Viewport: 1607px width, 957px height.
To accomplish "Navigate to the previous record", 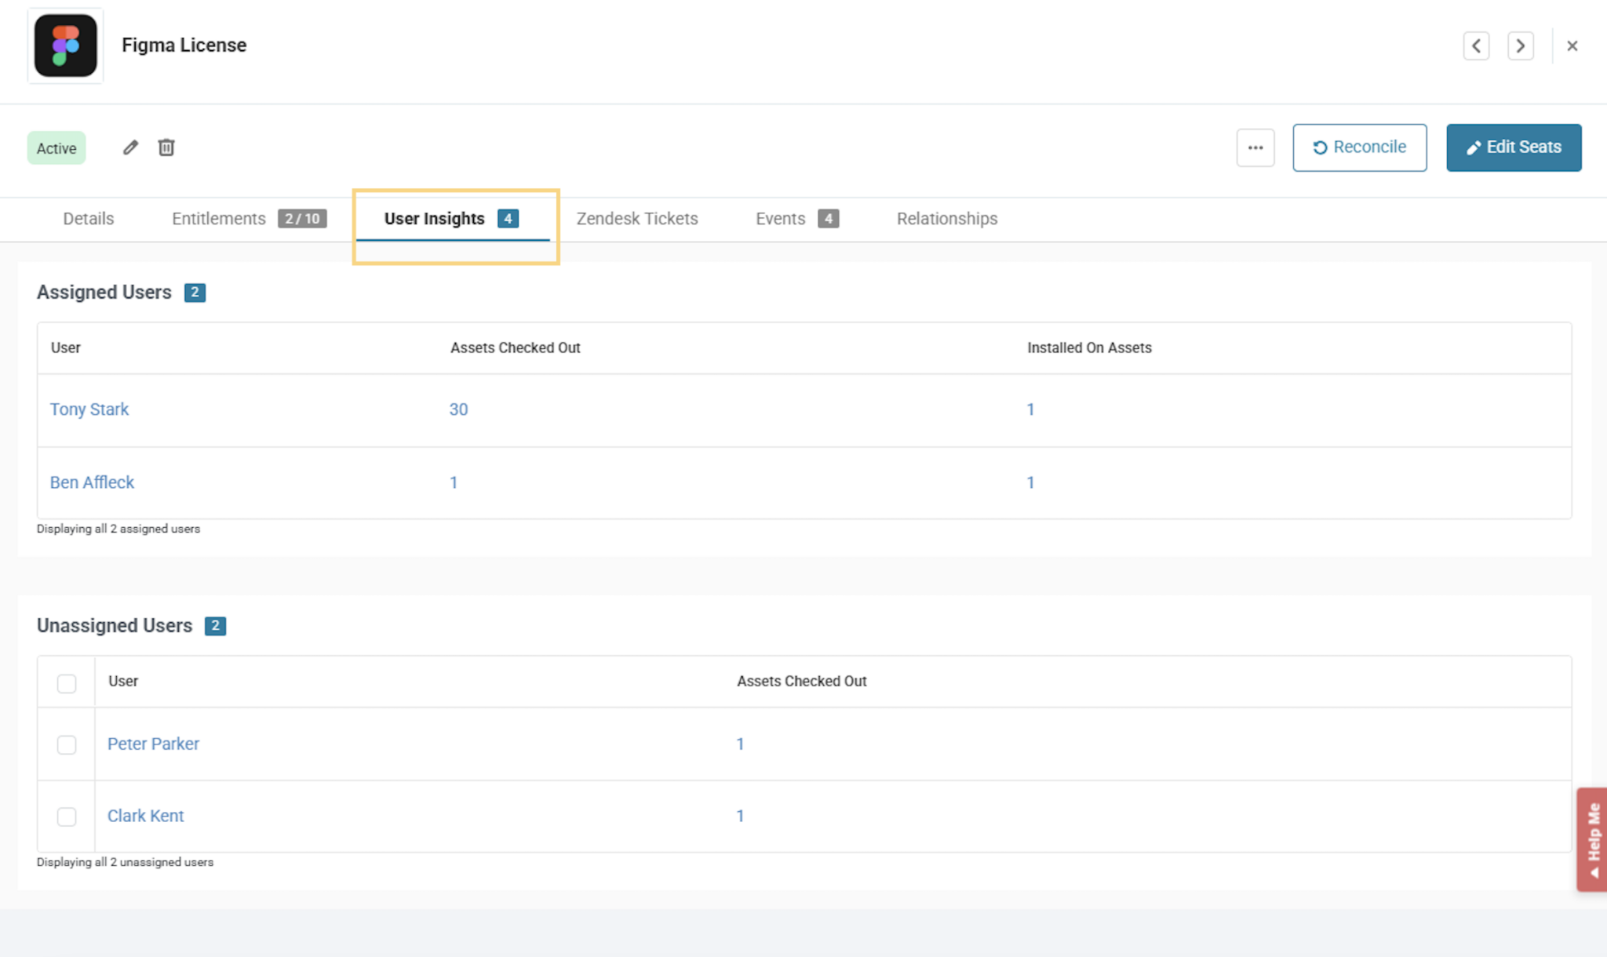I will tap(1476, 45).
